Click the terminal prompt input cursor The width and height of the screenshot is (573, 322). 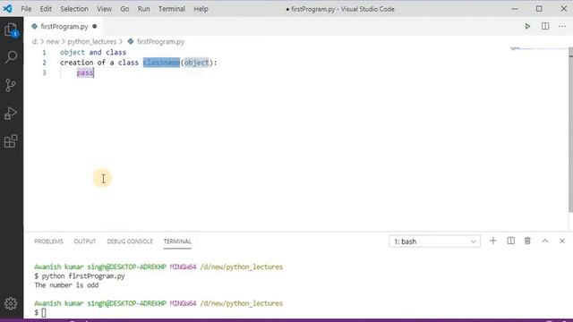(x=44, y=312)
